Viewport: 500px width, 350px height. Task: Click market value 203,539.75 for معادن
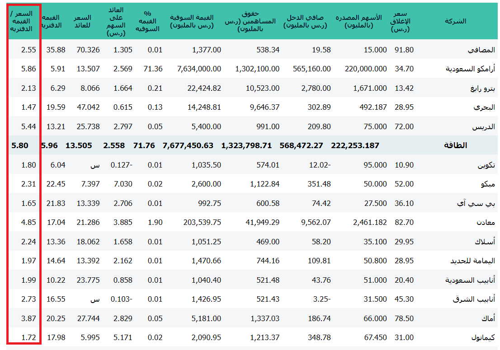(202, 222)
